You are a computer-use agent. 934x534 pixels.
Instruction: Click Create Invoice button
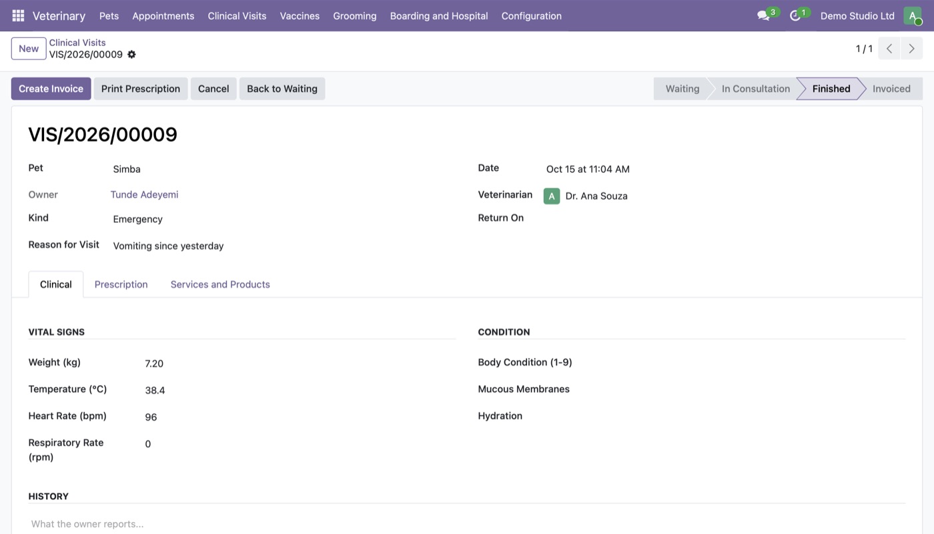tap(51, 89)
